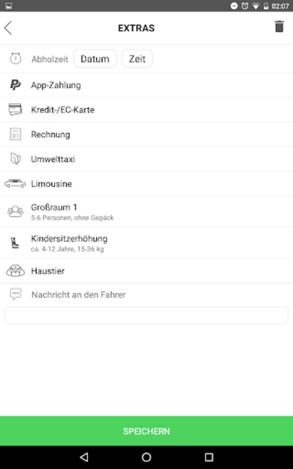Focus the message to driver text field

[x=146, y=315]
